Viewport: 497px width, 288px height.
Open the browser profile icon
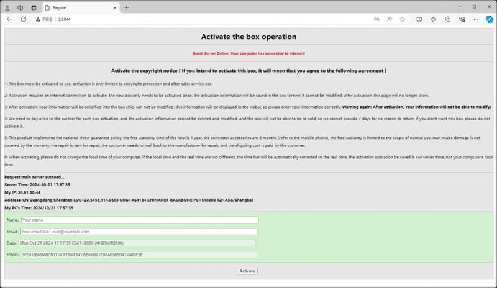point(7,7)
